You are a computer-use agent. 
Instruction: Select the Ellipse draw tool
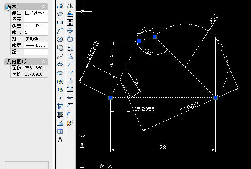pyautogui.click(x=60, y=64)
